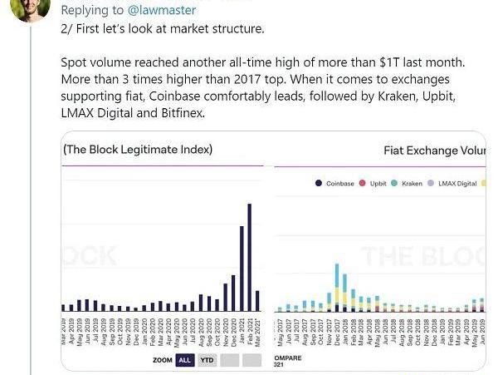This screenshot has width=498, height=375.
Task: Click the second blank grey zoom button
Action: click(252, 360)
